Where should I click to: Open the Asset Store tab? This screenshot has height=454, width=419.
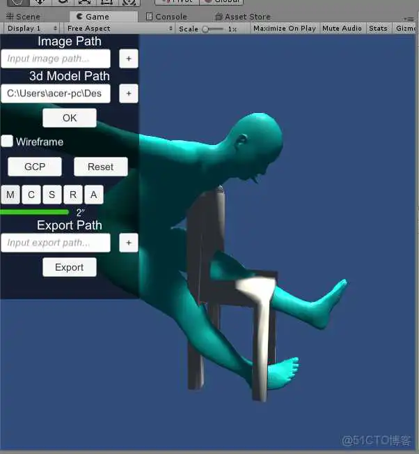tap(243, 17)
